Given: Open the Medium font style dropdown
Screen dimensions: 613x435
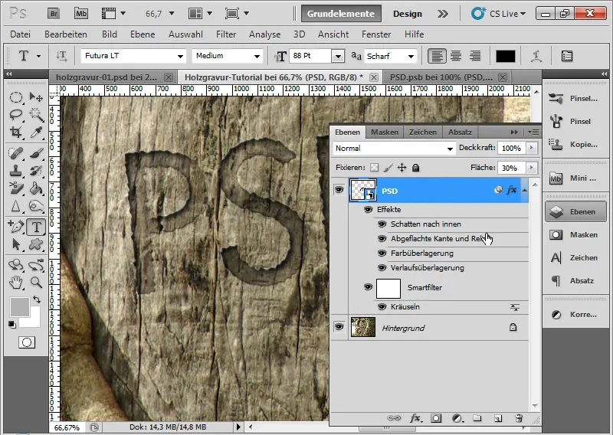Looking at the screenshot, I should click(257, 56).
